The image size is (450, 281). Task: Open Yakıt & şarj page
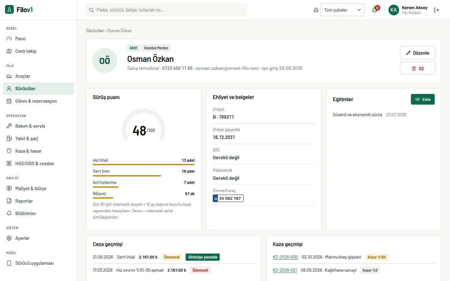pos(38,139)
